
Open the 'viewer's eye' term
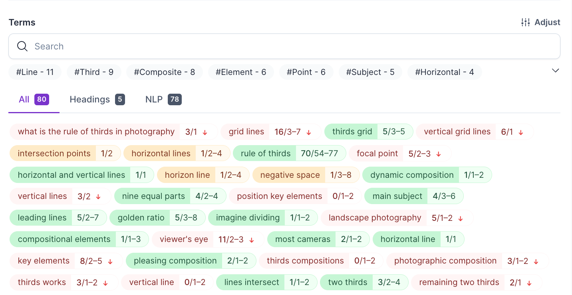(184, 239)
